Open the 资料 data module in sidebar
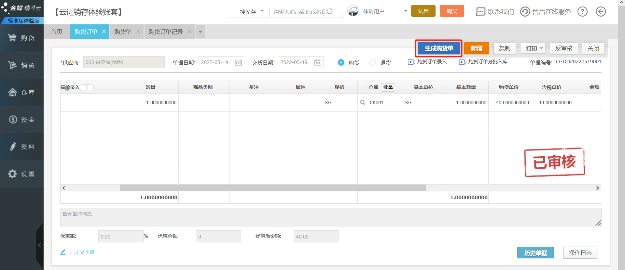Viewport: 625px width, 270px height. tap(21, 147)
